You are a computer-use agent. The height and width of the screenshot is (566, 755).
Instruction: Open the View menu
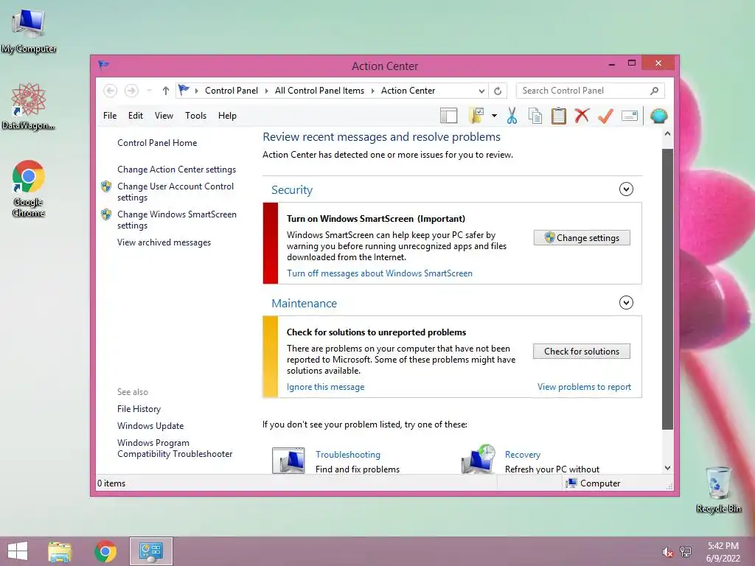tap(164, 116)
